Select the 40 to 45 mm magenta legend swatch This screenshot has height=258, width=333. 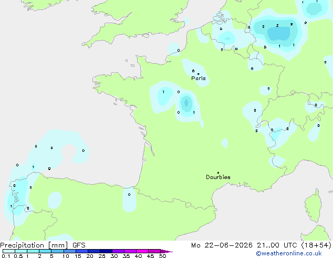pyautogui.click(x=142, y=251)
